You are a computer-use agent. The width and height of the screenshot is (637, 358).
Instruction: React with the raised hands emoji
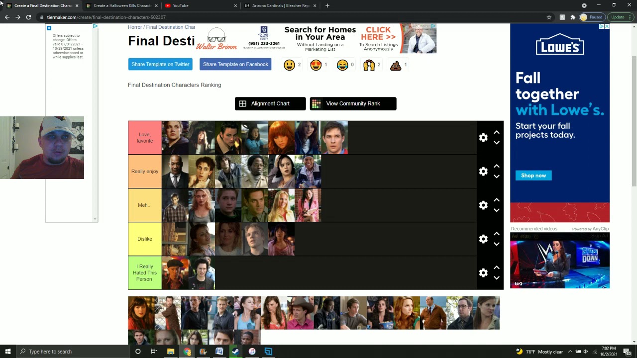click(369, 65)
